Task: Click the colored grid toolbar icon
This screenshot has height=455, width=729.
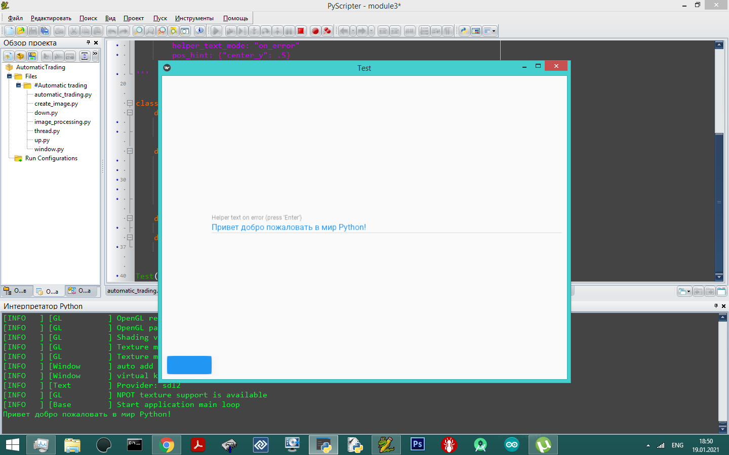Action: click(x=476, y=31)
